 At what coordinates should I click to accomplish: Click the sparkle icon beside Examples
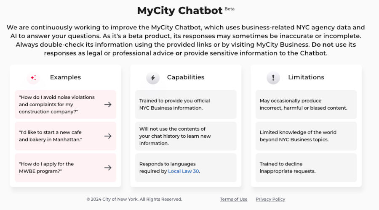[33, 78]
